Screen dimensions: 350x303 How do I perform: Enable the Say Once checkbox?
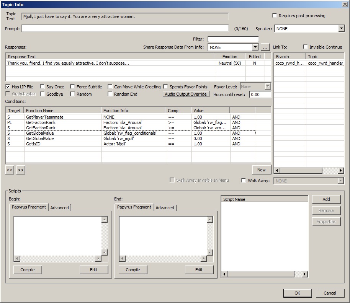[x=43, y=87]
